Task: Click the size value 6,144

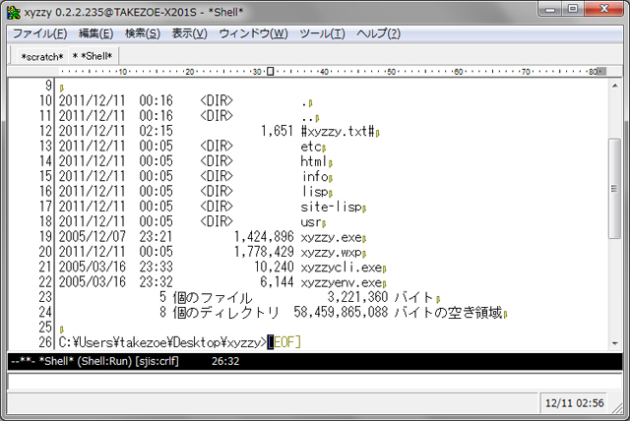Action: click(278, 282)
